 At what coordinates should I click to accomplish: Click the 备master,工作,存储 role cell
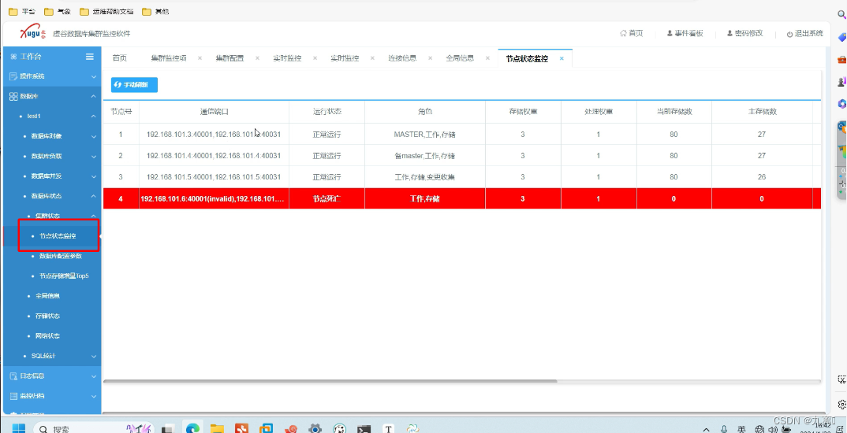424,156
